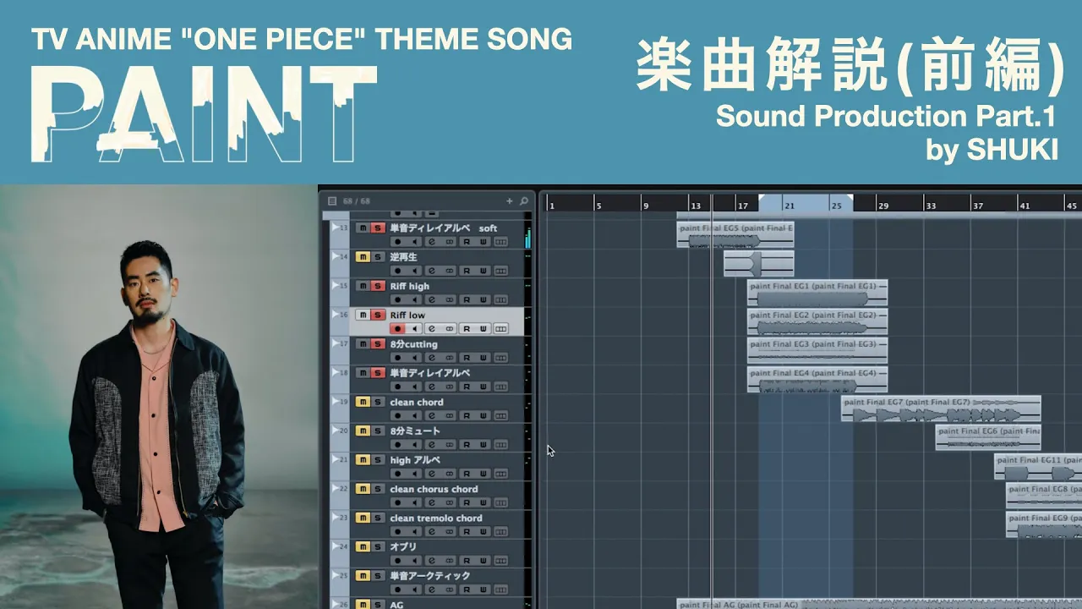
Task: Click the '68 / 68' track count text
Action: pyautogui.click(x=357, y=201)
